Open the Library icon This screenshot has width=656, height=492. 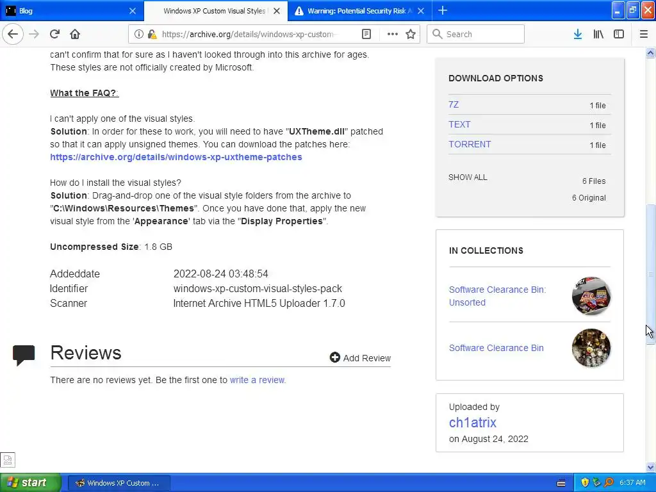[x=598, y=34]
